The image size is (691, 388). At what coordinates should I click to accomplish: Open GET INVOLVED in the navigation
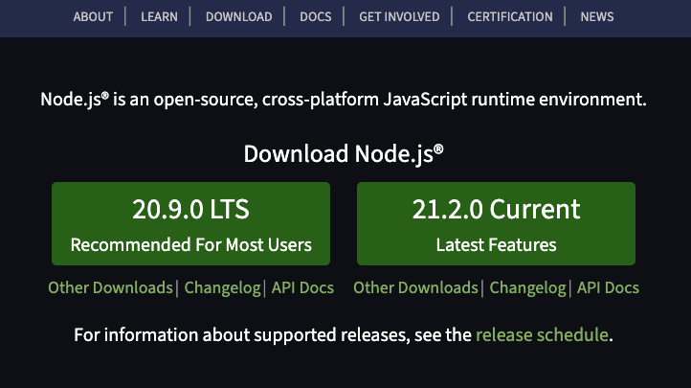coord(399,16)
